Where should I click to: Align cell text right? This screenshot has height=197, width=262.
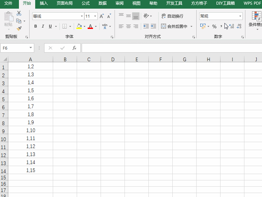point(136,26)
